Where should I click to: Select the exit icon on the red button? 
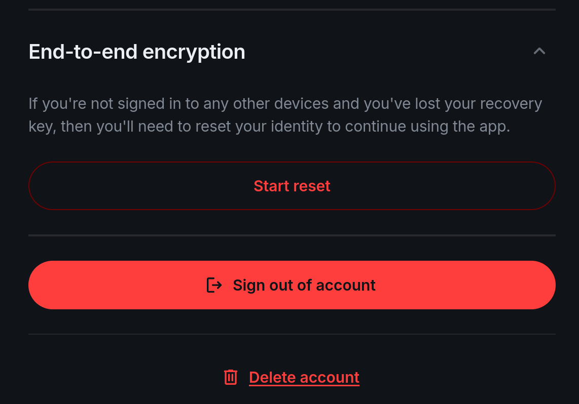tap(214, 285)
